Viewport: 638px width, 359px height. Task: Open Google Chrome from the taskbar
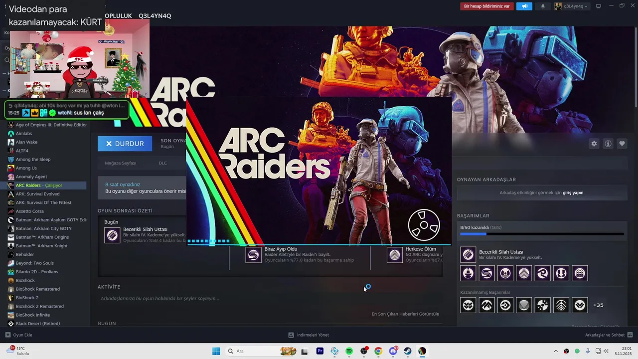coord(378,351)
